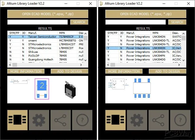Click the Manuf. column header in left window
195x140 pixels.
pyautogui.click(x=42, y=33)
